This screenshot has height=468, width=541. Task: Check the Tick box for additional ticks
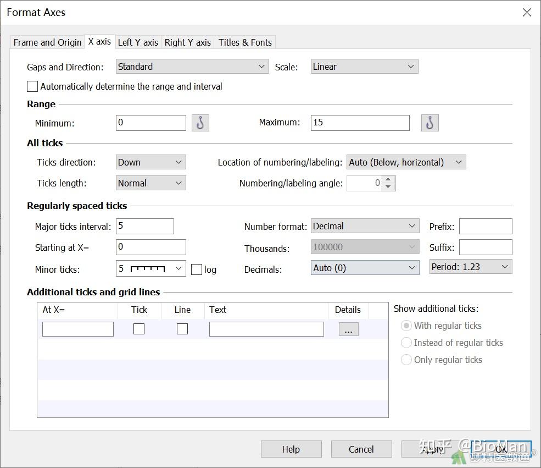pos(139,329)
